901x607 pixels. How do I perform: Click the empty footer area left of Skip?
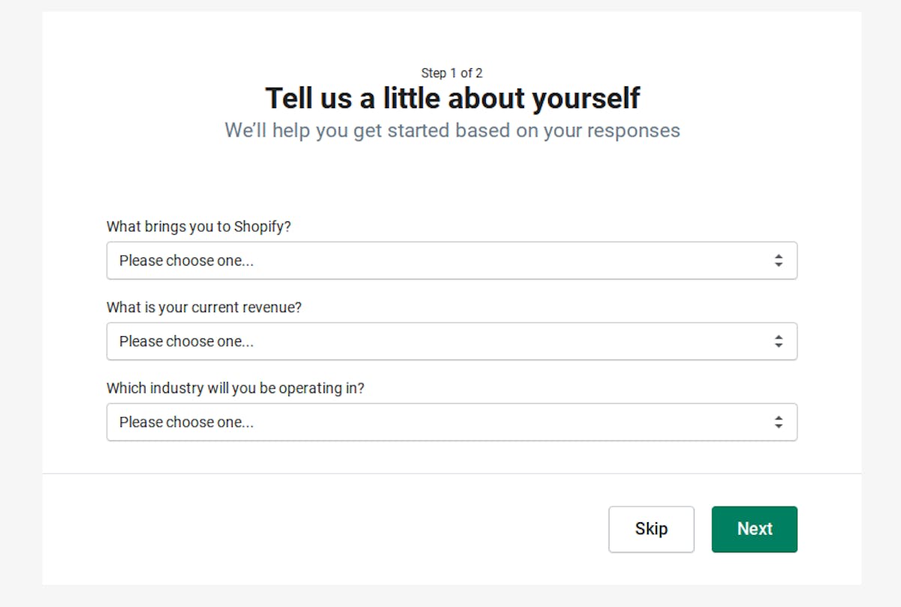pos(323,529)
